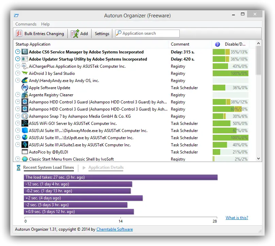275x246 pixels.
Task: Toggle the delay clock for Andy HandyAndy.exe
Action: click(18, 80)
